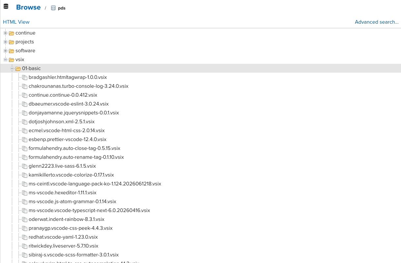Click file icon of continue.continue-0.0.412.vsix
401x263 pixels.
coord(25,95)
